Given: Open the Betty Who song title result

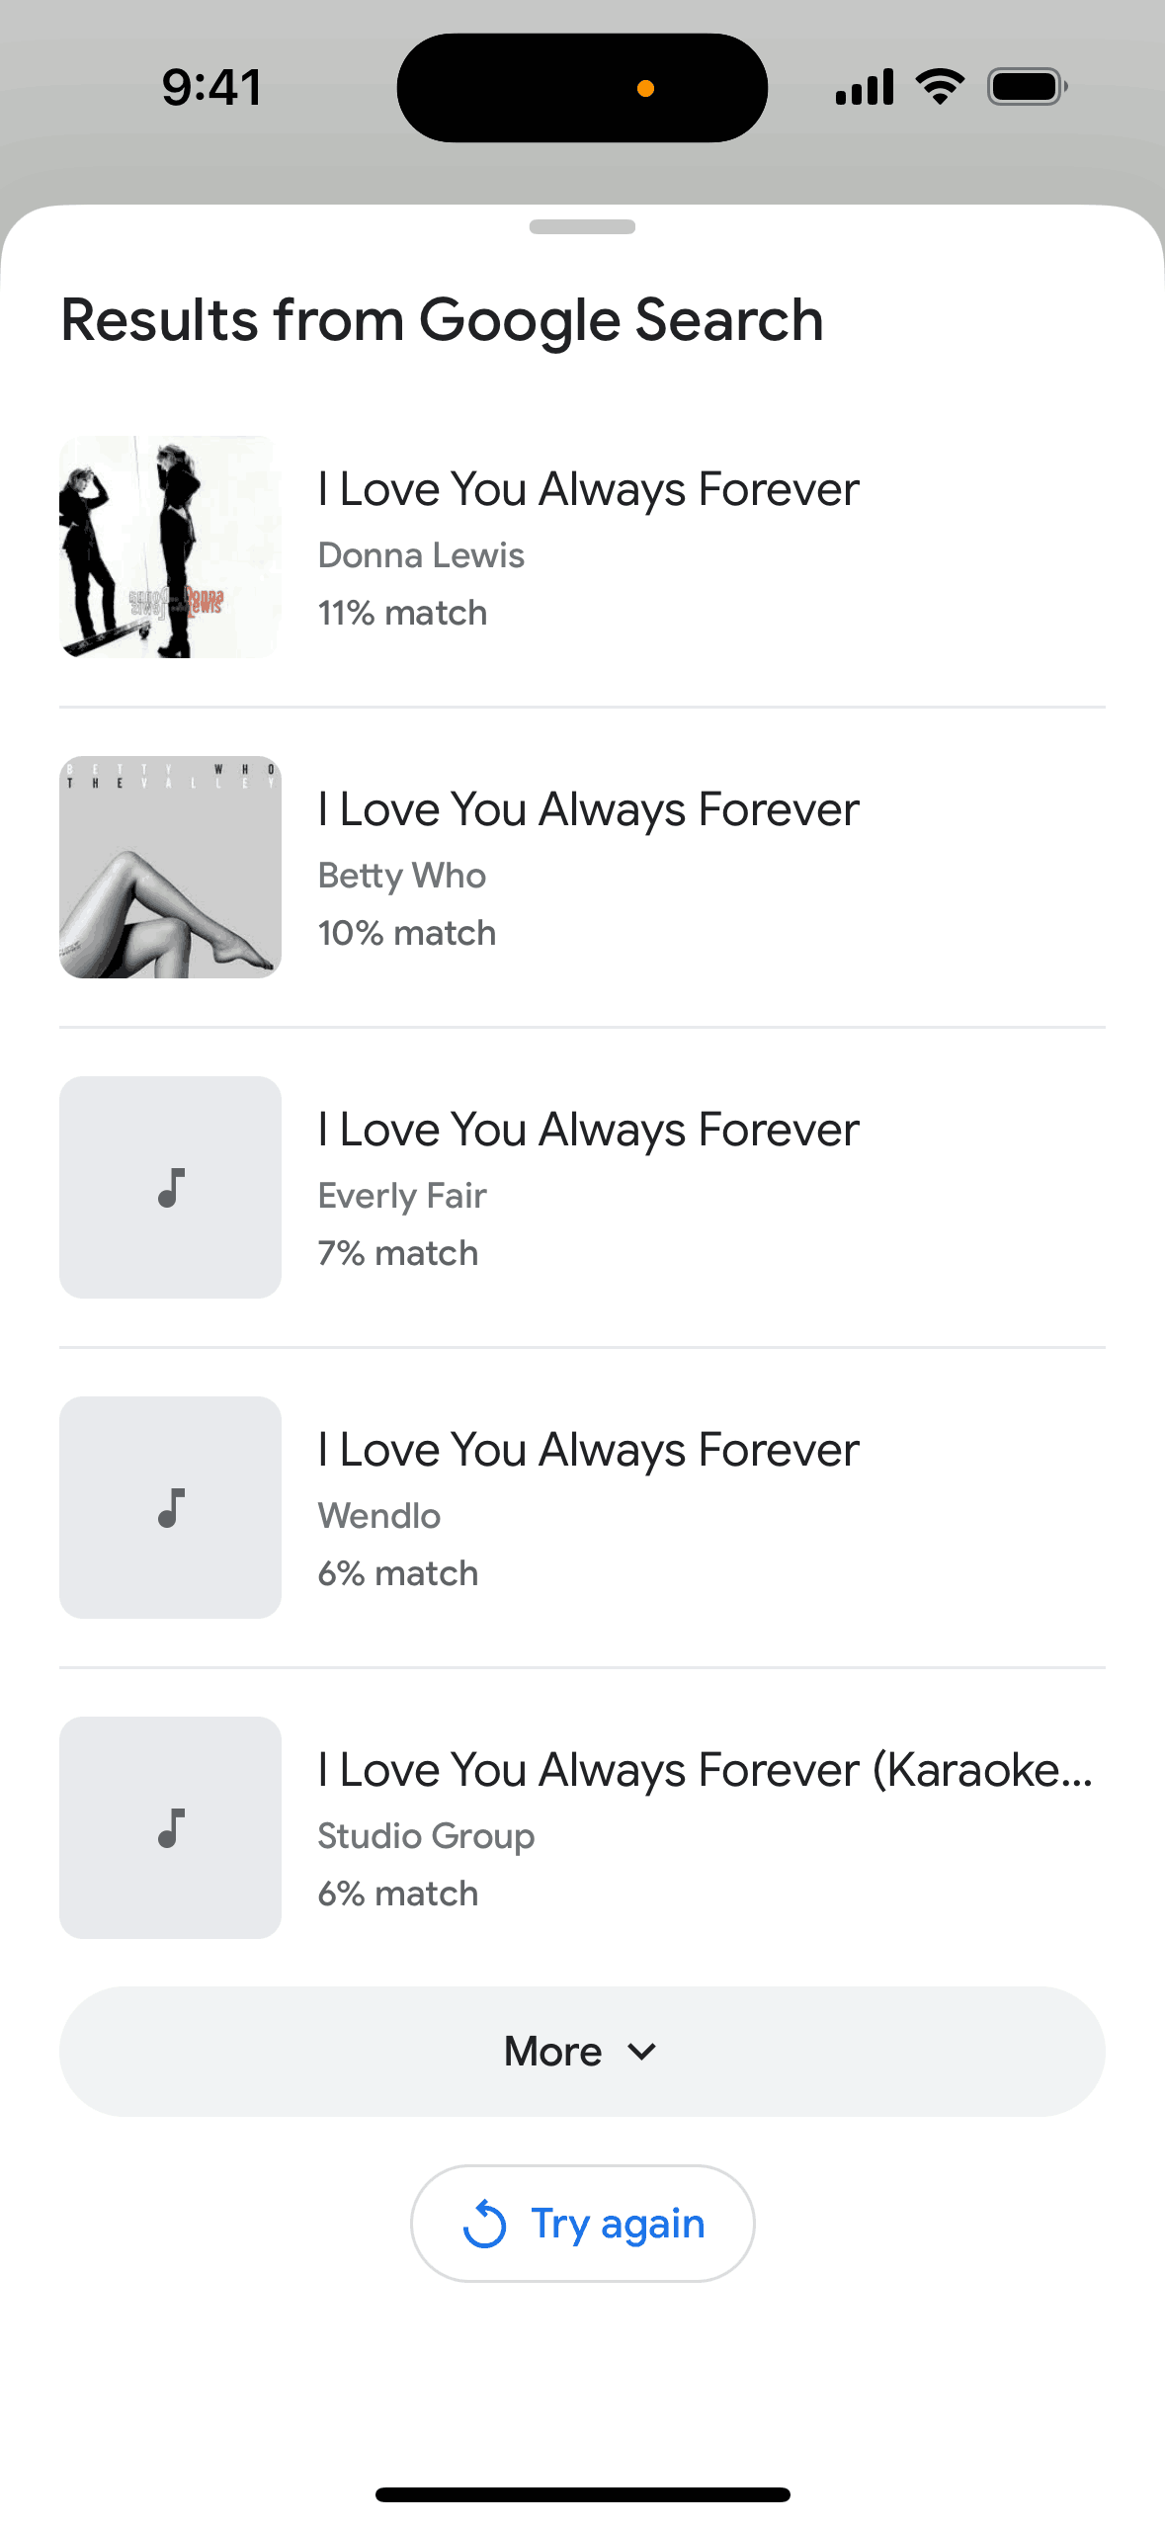Looking at the screenshot, I should (x=588, y=809).
